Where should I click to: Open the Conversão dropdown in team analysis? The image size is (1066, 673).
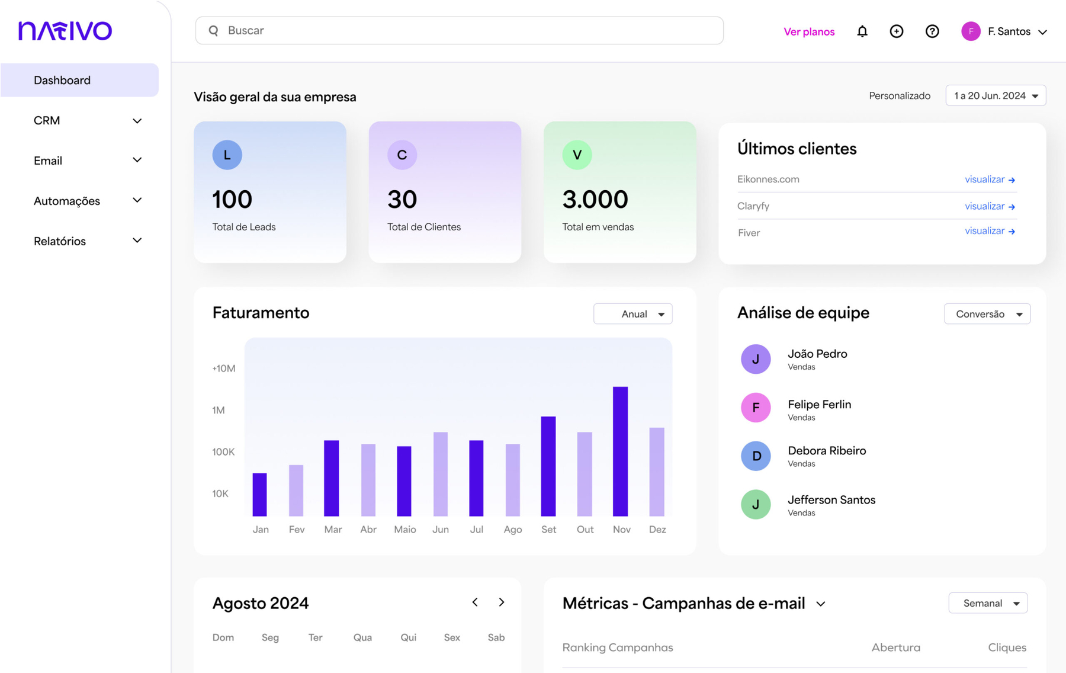(987, 314)
